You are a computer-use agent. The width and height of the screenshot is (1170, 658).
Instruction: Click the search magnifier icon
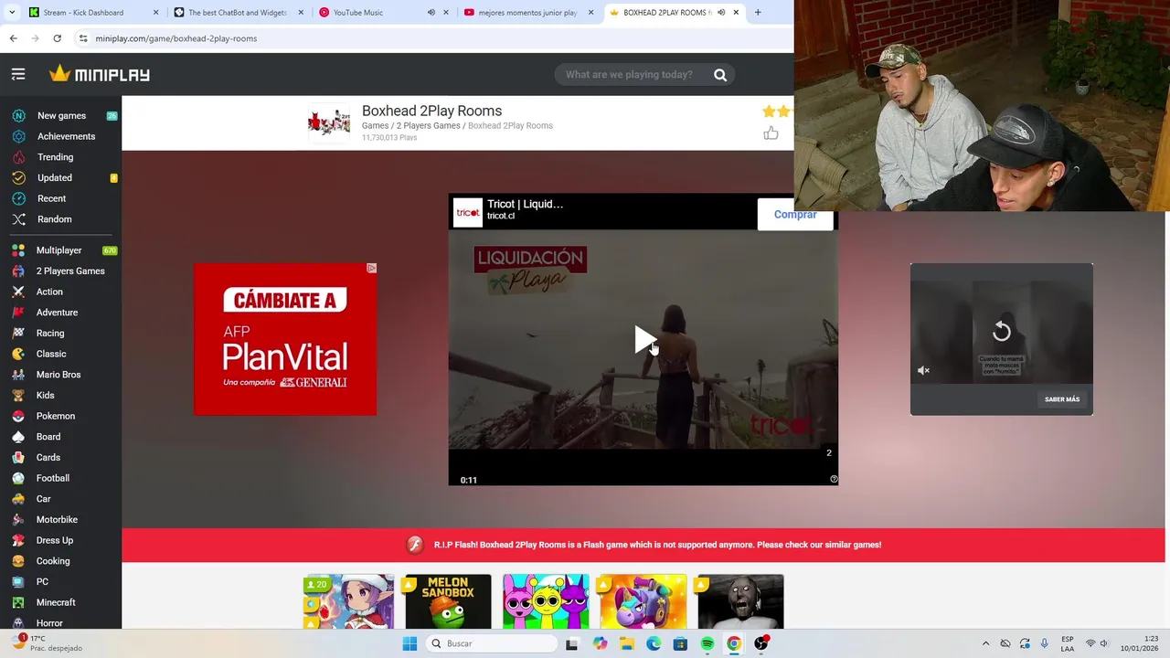tap(720, 75)
